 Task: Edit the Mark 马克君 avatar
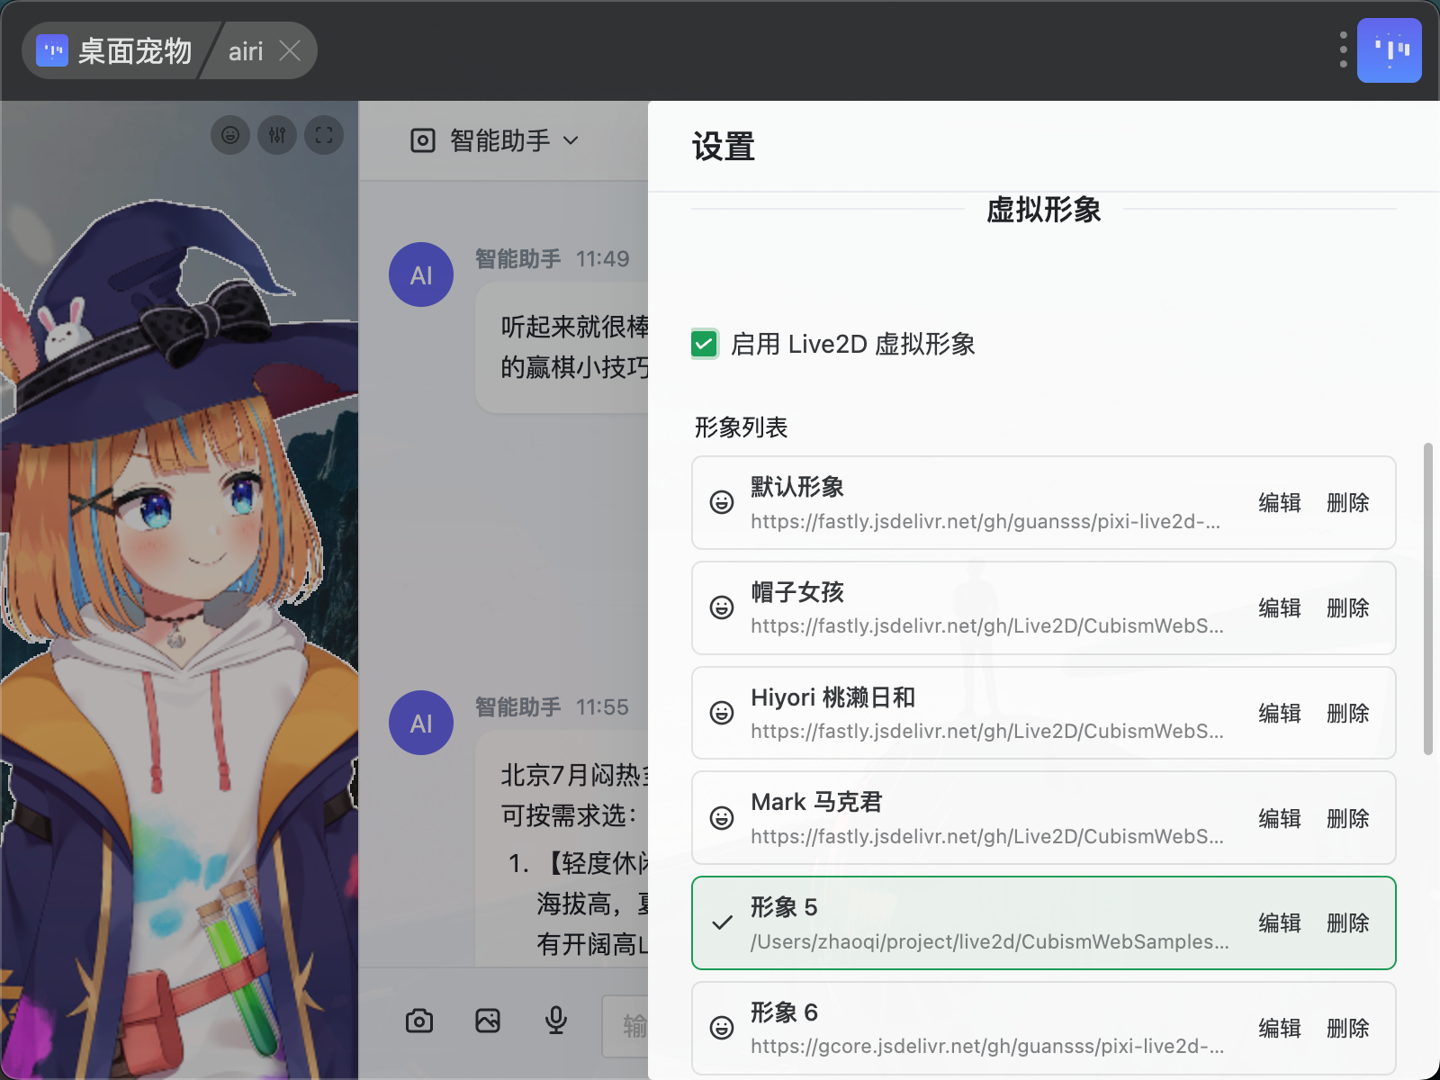[x=1280, y=818]
